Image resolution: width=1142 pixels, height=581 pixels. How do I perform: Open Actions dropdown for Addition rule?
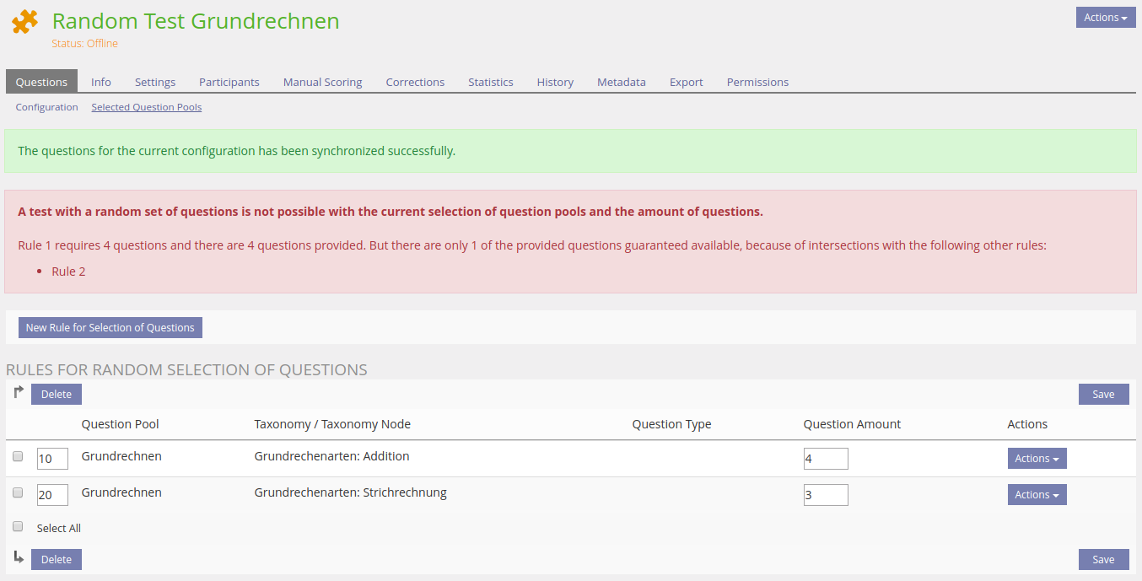click(x=1037, y=459)
